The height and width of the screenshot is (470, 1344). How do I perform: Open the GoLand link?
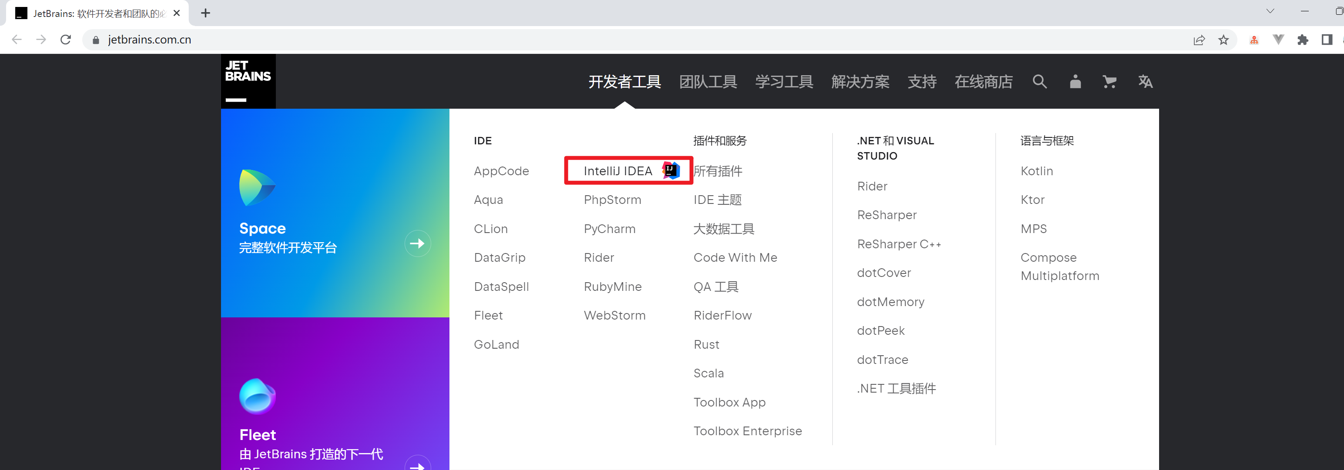496,344
